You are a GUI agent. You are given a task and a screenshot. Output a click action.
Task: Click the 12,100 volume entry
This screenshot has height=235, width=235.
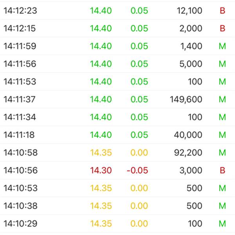pyautogui.click(x=190, y=11)
